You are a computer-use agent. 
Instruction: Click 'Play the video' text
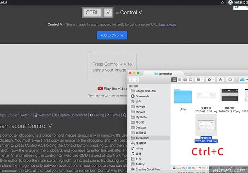click(x=115, y=89)
